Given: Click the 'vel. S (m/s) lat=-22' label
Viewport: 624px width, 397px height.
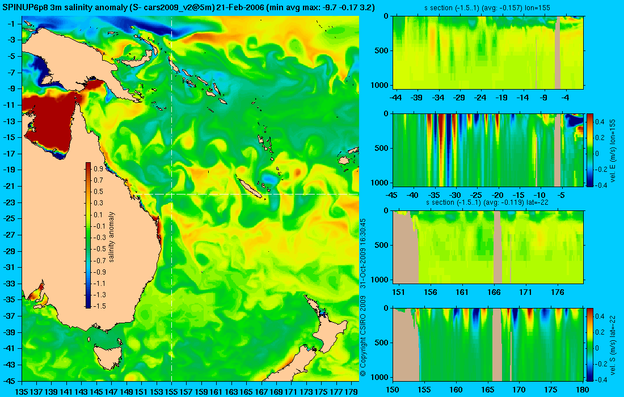Looking at the screenshot, I should coord(613,344).
